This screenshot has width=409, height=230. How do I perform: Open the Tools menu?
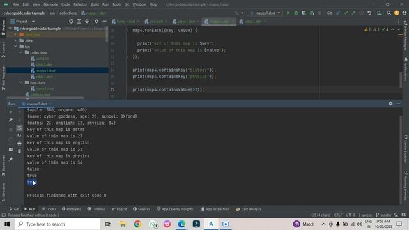pyautogui.click(x=116, y=4)
